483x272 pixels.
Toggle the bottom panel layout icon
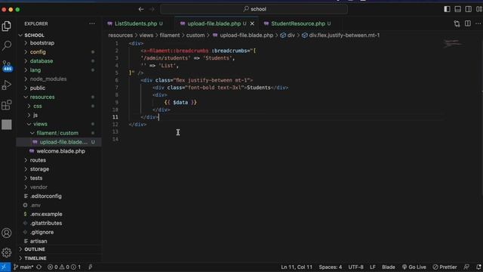tap(458, 9)
